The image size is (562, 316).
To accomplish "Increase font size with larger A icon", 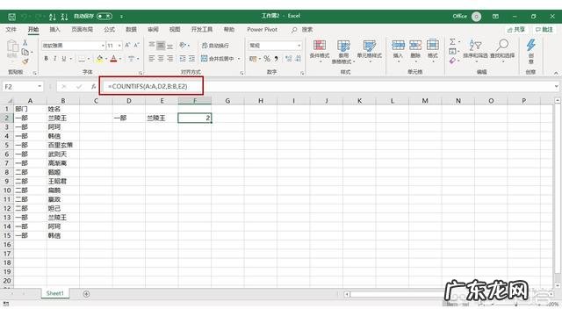I will [127, 45].
